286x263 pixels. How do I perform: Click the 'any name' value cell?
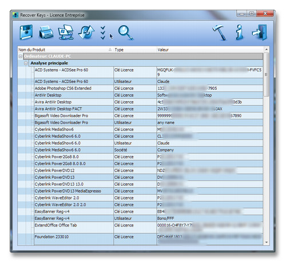point(210,123)
